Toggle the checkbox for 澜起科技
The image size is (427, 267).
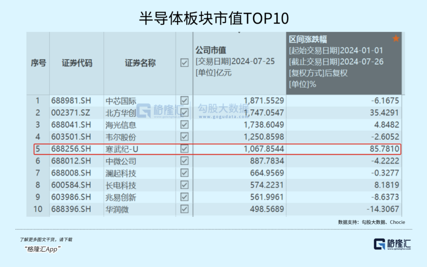(184, 173)
